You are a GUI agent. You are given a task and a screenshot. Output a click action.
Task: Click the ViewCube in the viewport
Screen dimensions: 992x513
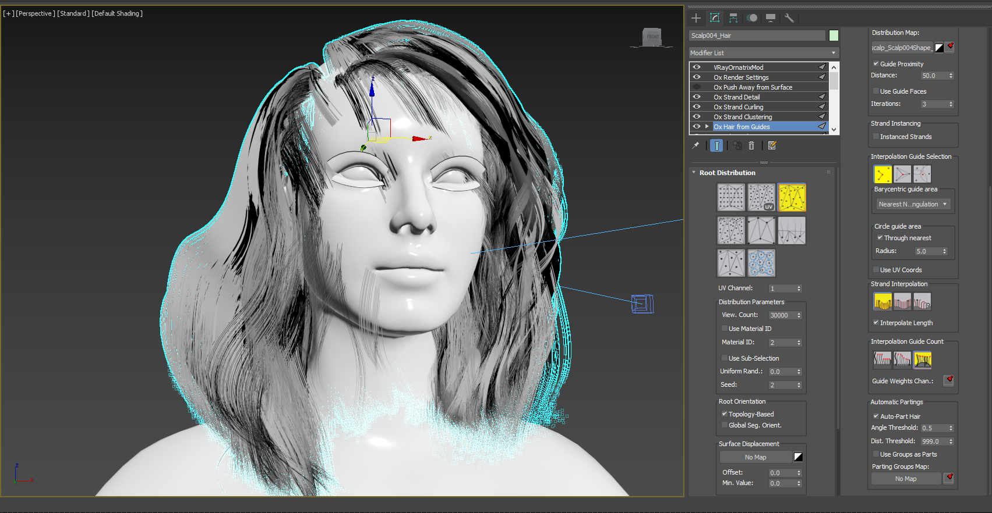tap(652, 38)
